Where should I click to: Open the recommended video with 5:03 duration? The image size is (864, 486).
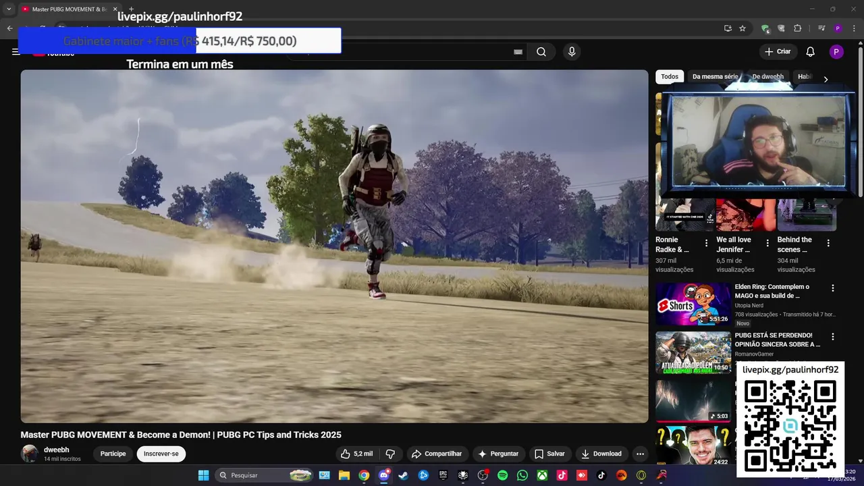click(693, 401)
